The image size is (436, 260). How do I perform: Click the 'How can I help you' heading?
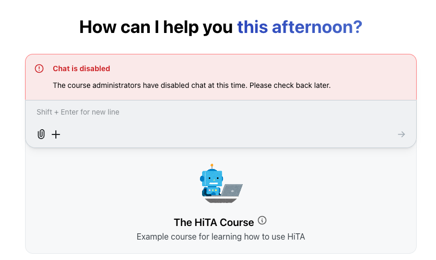pos(156,27)
